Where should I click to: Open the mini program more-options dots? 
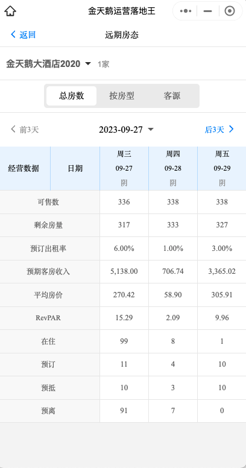click(186, 11)
